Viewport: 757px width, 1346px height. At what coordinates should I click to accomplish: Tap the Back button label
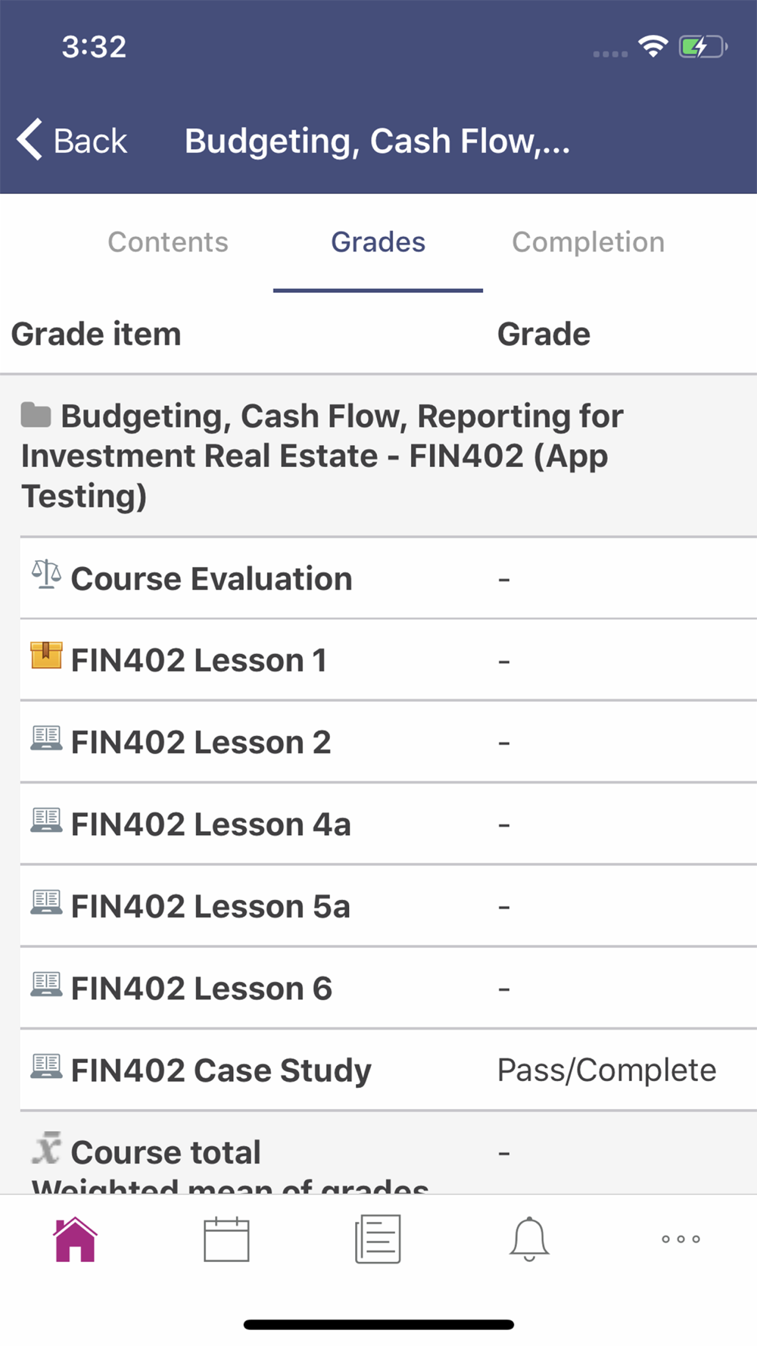(90, 141)
